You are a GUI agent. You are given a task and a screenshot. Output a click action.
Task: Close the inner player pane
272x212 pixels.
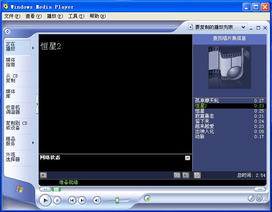pyautogui.click(x=265, y=28)
